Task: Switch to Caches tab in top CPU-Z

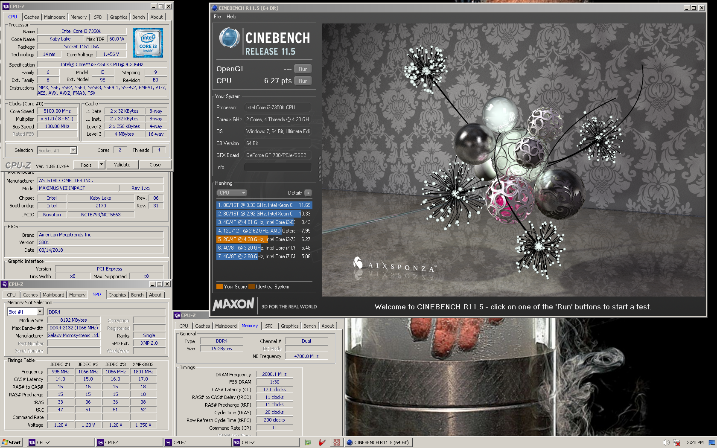Action: tap(32, 17)
